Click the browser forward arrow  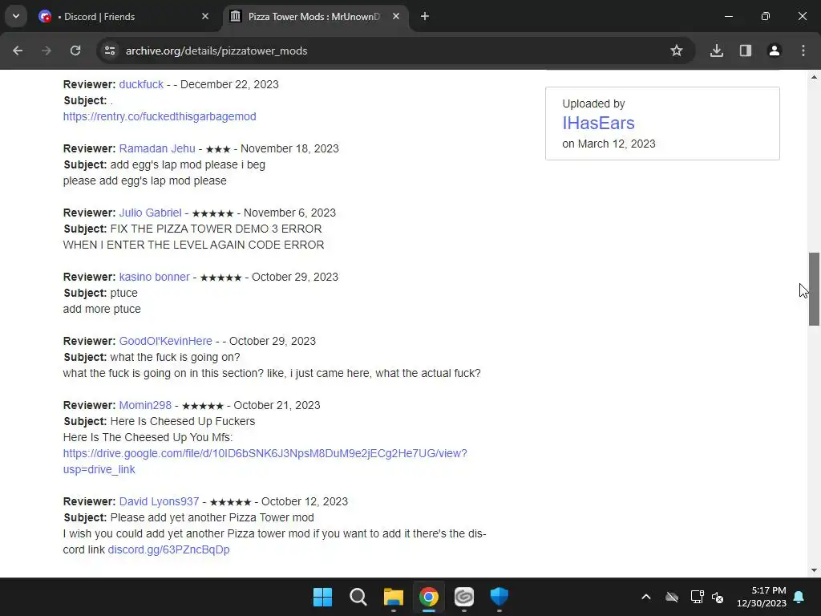[47, 51]
